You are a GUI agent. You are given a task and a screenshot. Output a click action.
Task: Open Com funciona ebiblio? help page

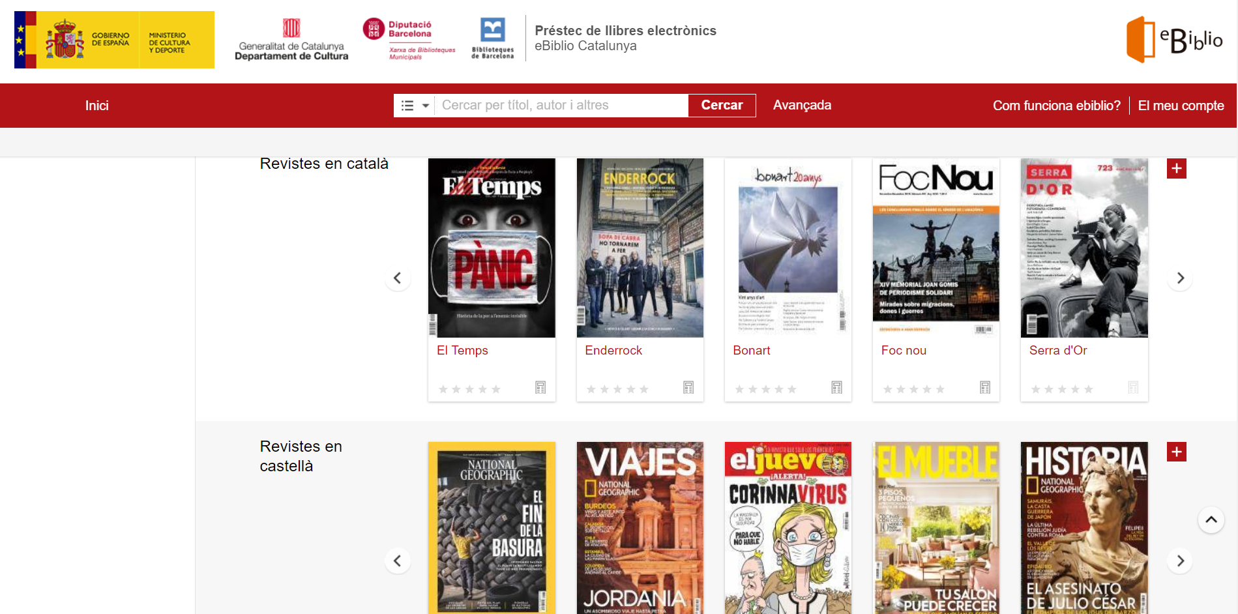1056,106
